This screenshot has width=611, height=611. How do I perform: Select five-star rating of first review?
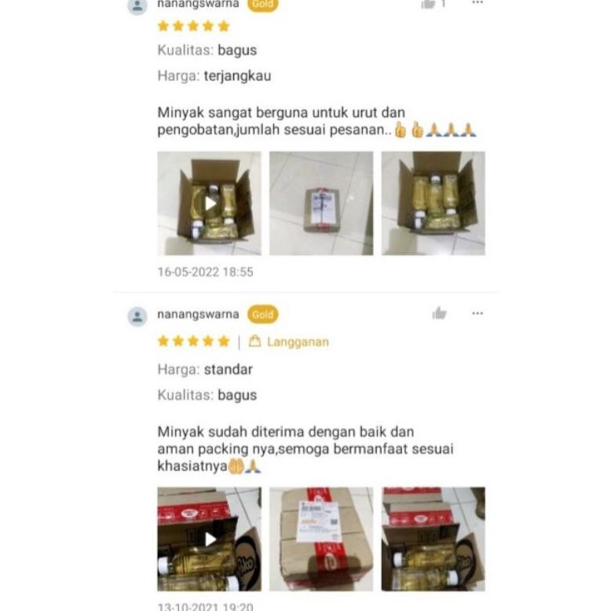coord(194,26)
